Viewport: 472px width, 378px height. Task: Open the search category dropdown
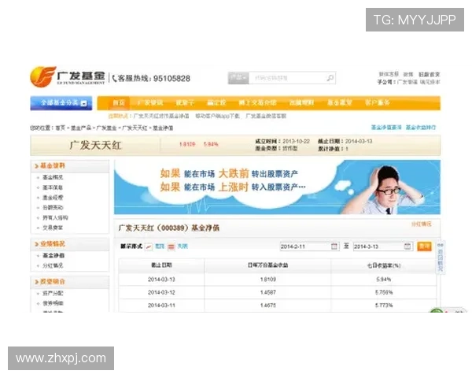click(238, 78)
